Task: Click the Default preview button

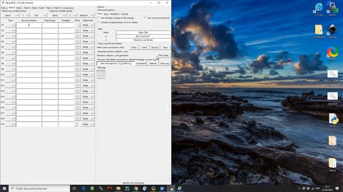Action: [153, 63]
